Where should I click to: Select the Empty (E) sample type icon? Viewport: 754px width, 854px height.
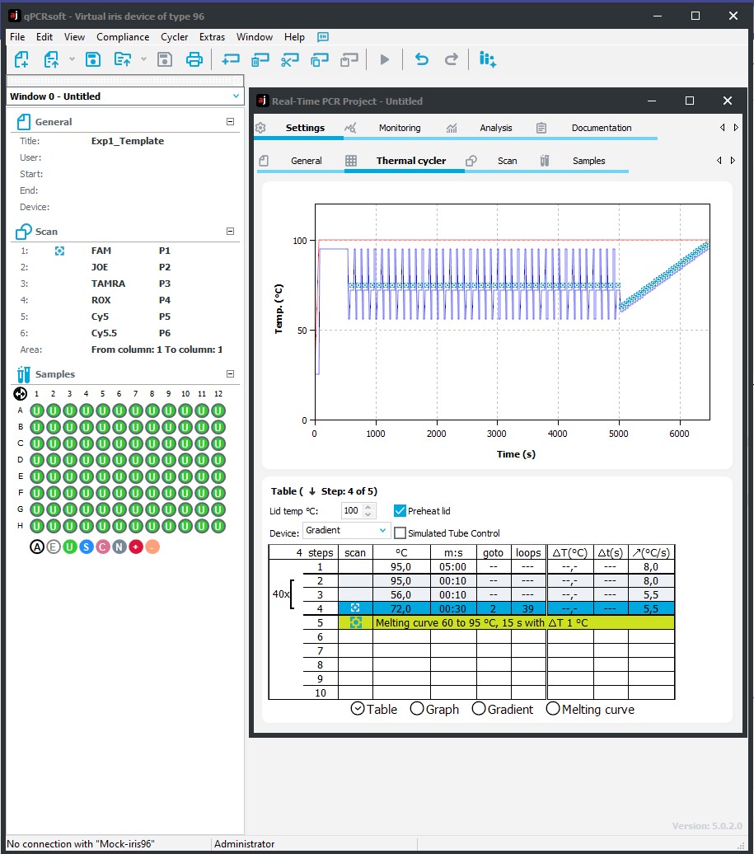coord(54,547)
